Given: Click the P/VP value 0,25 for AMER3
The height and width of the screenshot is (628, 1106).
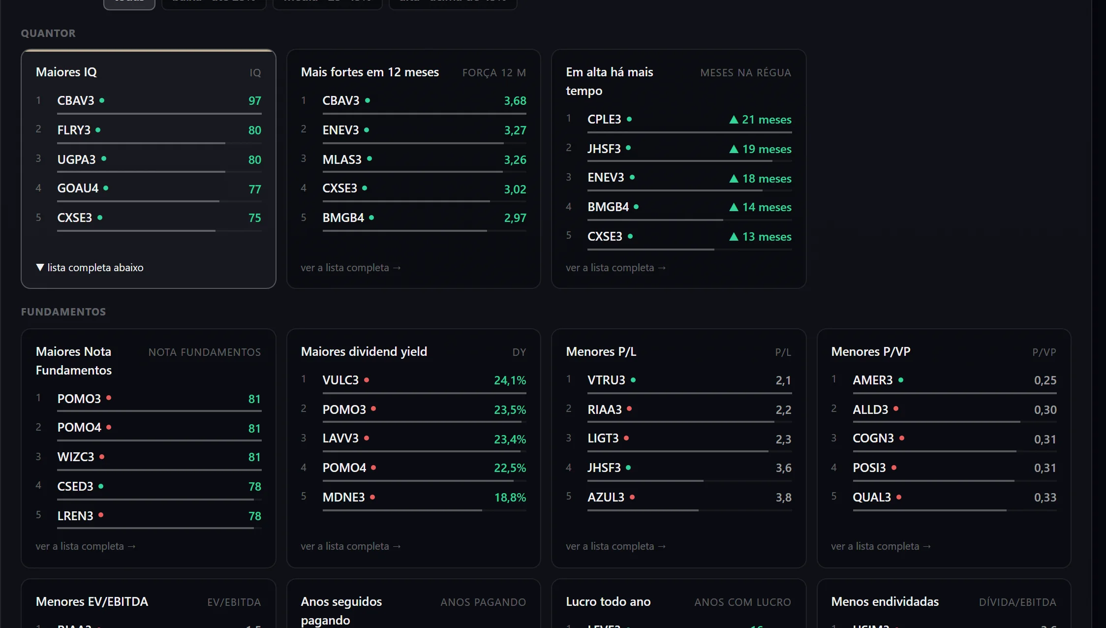Looking at the screenshot, I should click(x=1045, y=380).
